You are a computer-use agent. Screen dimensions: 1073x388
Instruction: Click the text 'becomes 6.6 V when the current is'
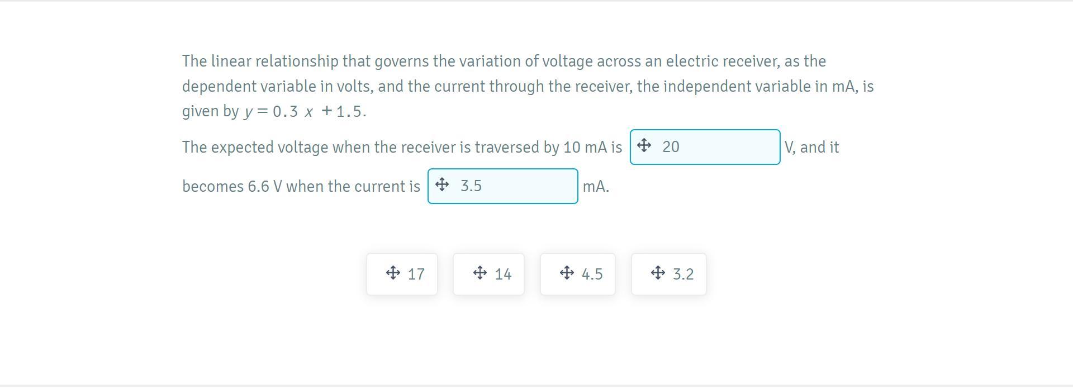[301, 186]
